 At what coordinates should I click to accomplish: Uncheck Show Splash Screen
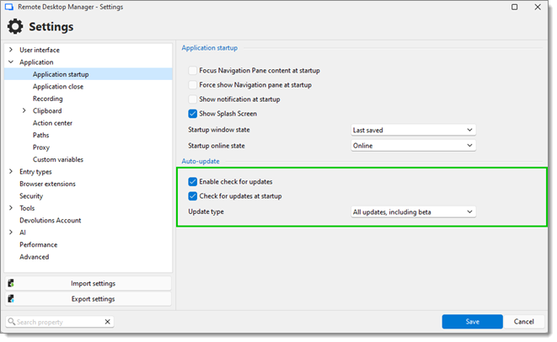coord(192,114)
